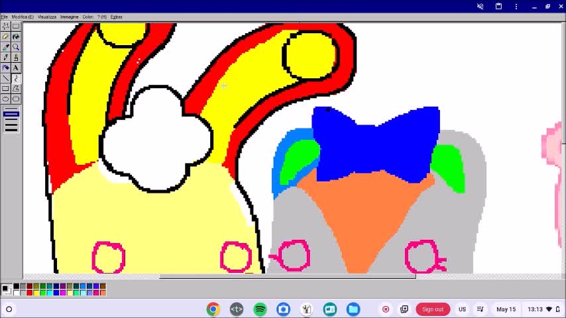Select the thickest line width option
Screen dimensions: 566x318
tap(11, 129)
